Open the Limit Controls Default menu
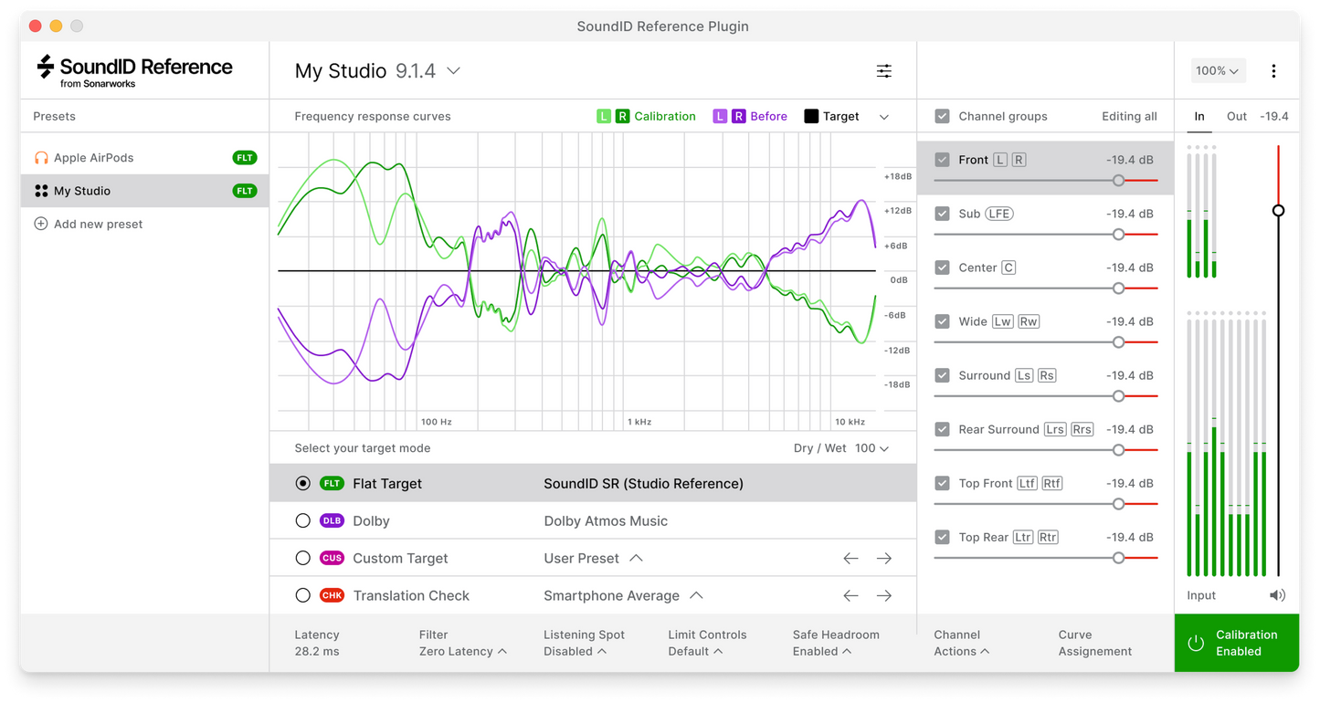 707,643
